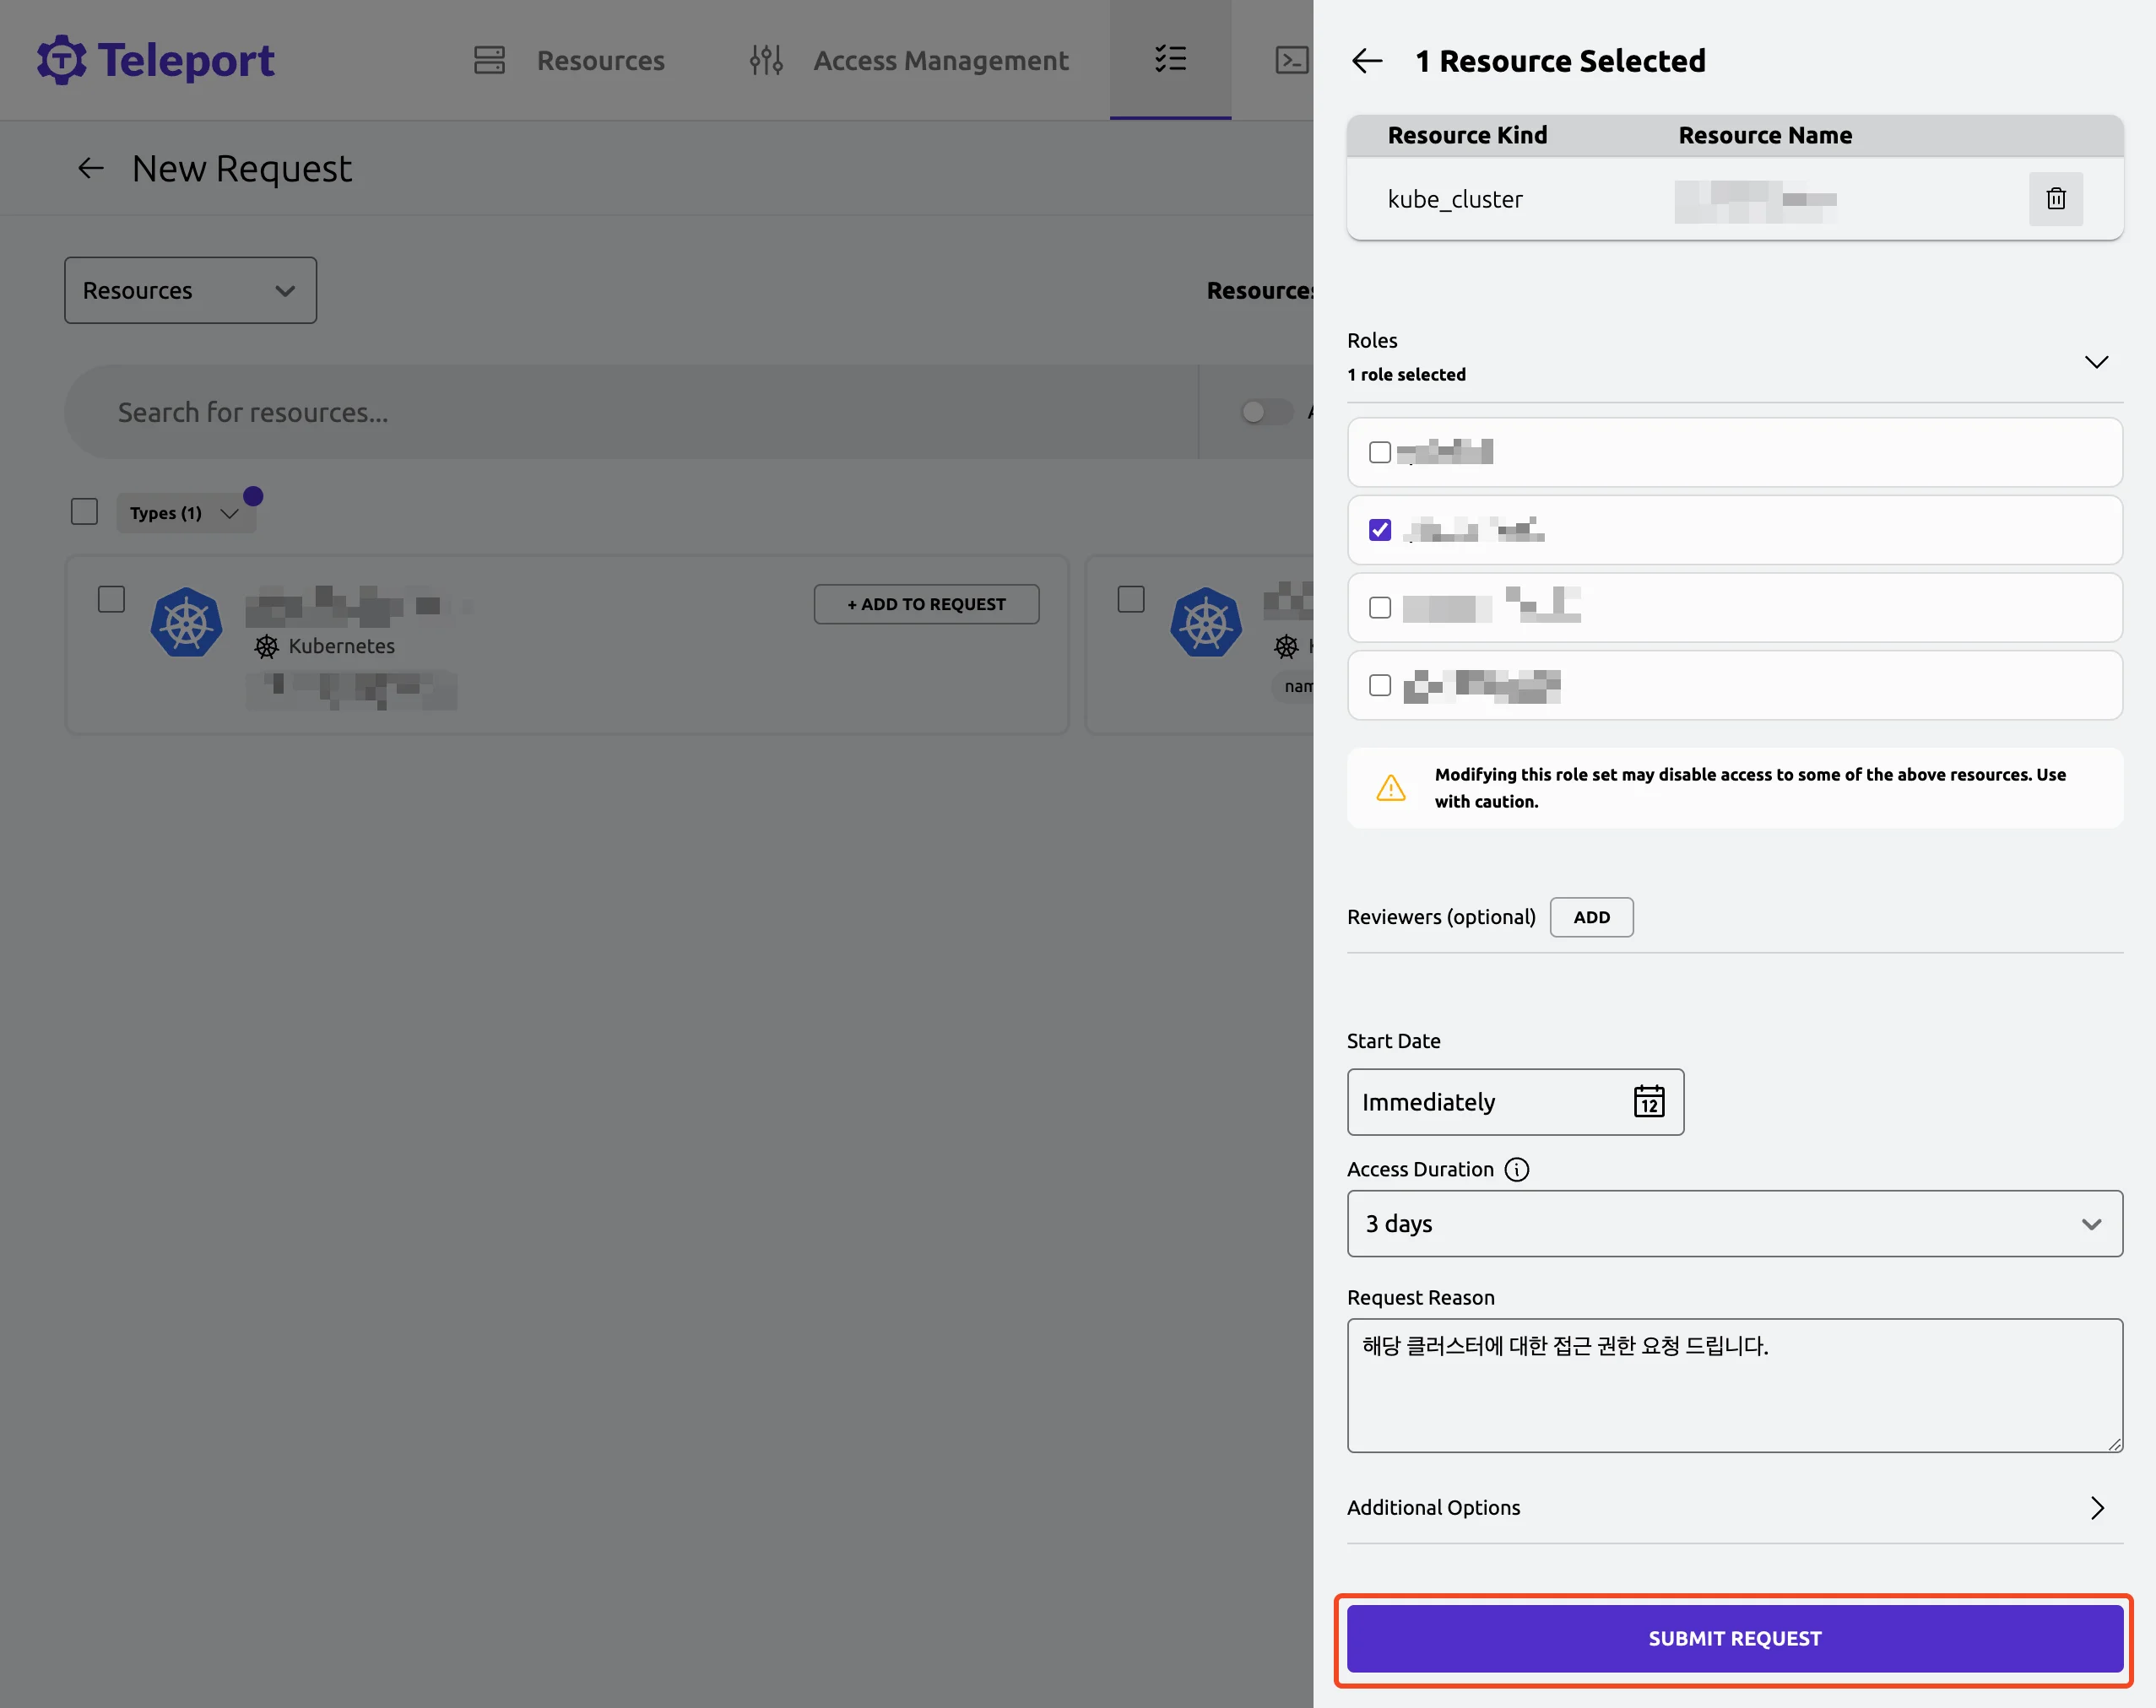This screenshot has width=2156, height=1708.
Task: Go back using arrow beside New Request
Action: click(91, 169)
